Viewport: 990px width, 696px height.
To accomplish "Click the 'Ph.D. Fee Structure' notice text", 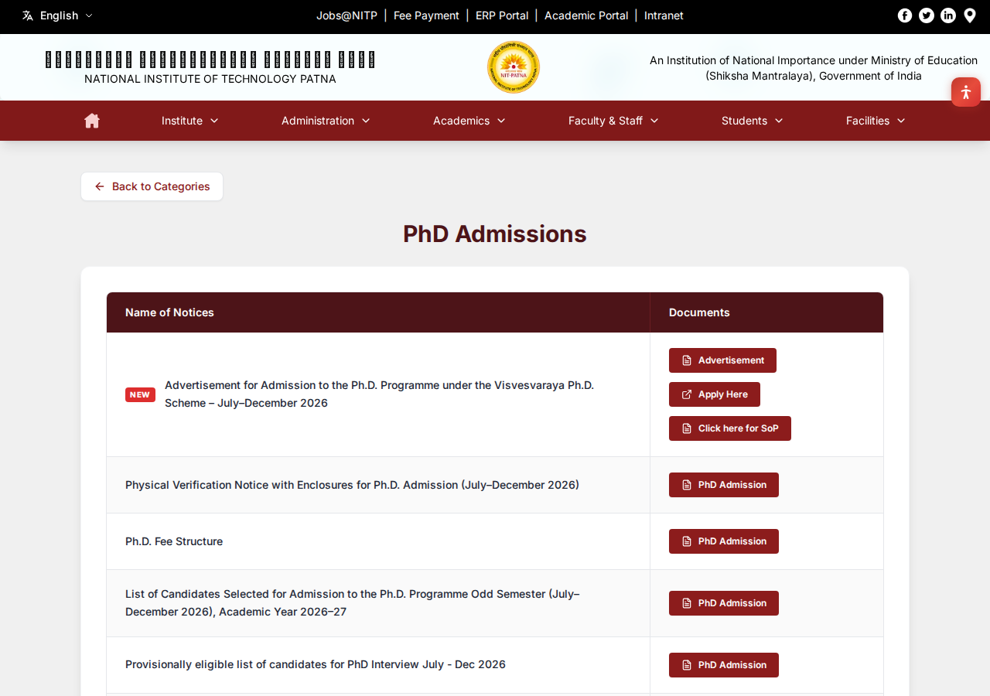I will click(x=174, y=541).
